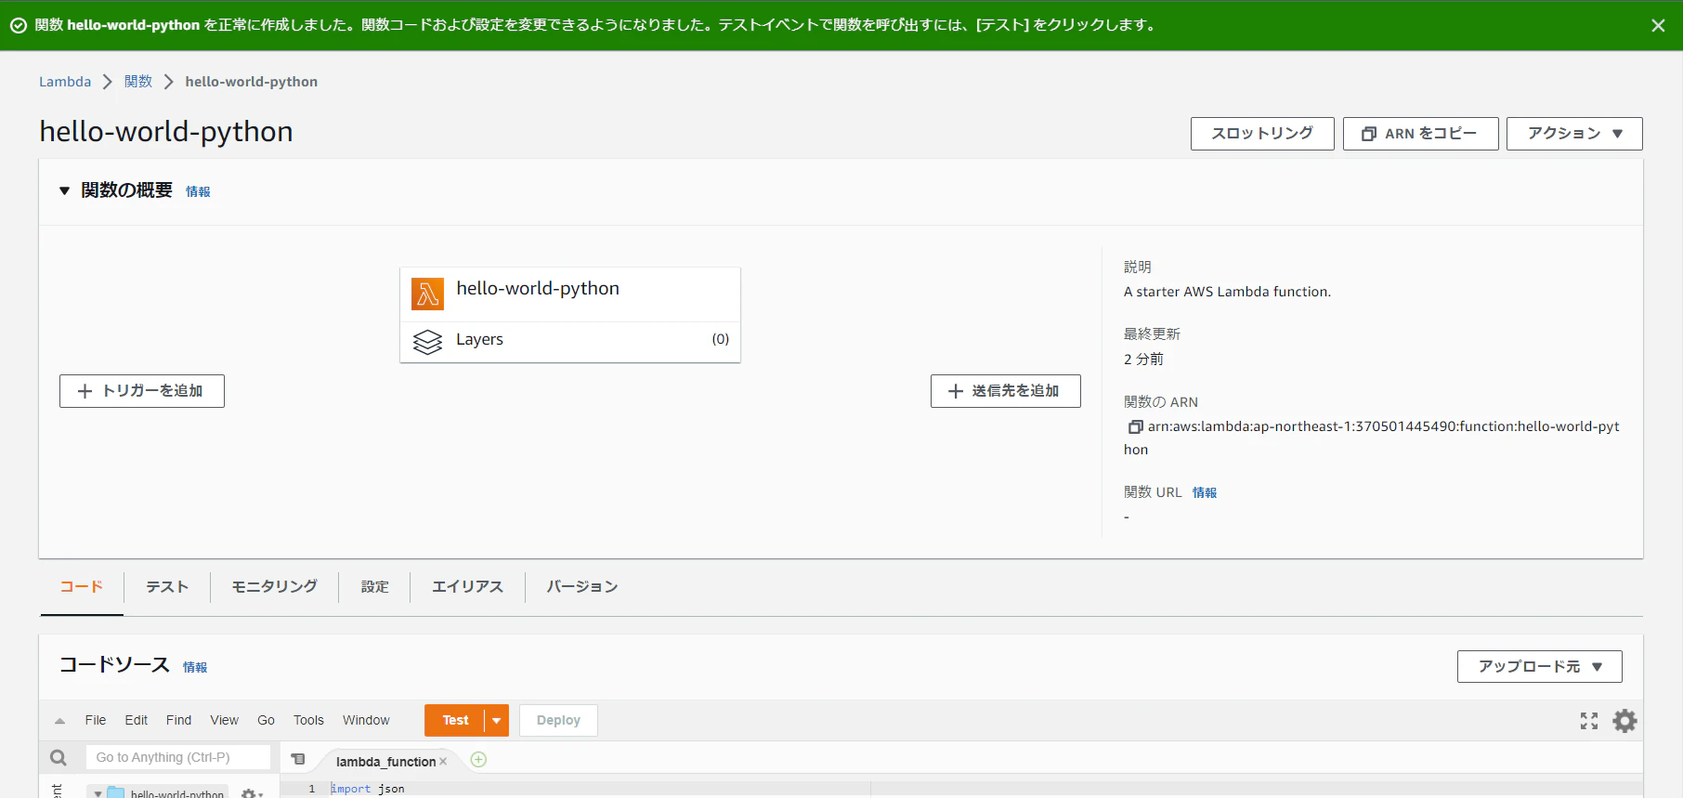This screenshot has height=798, width=1683.
Task: Open 情報 link next to 関数の概要
Action: 198,191
